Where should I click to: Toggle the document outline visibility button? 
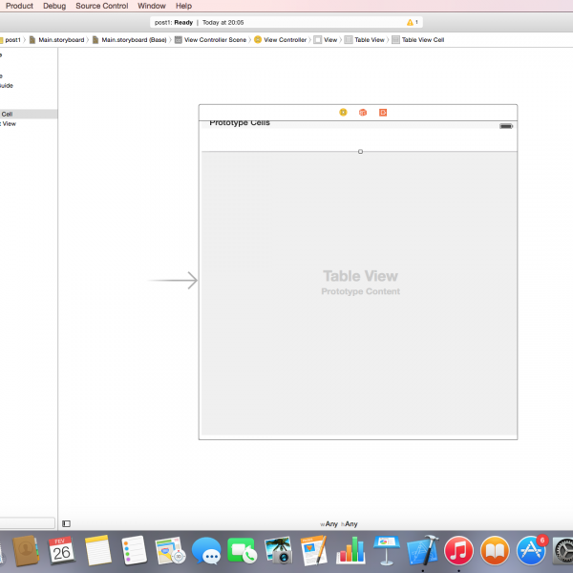(66, 523)
